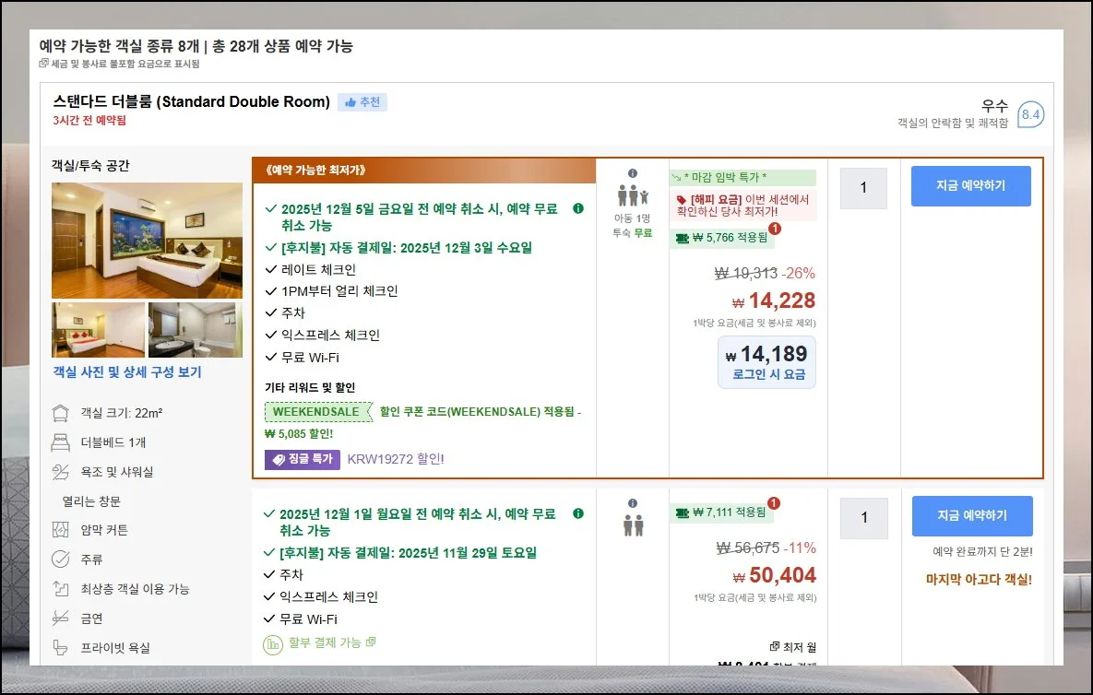Viewport: 1093px width, 695px height.
Task: Click the installment payment 할부 결제 가능 icon
Action: click(x=272, y=643)
